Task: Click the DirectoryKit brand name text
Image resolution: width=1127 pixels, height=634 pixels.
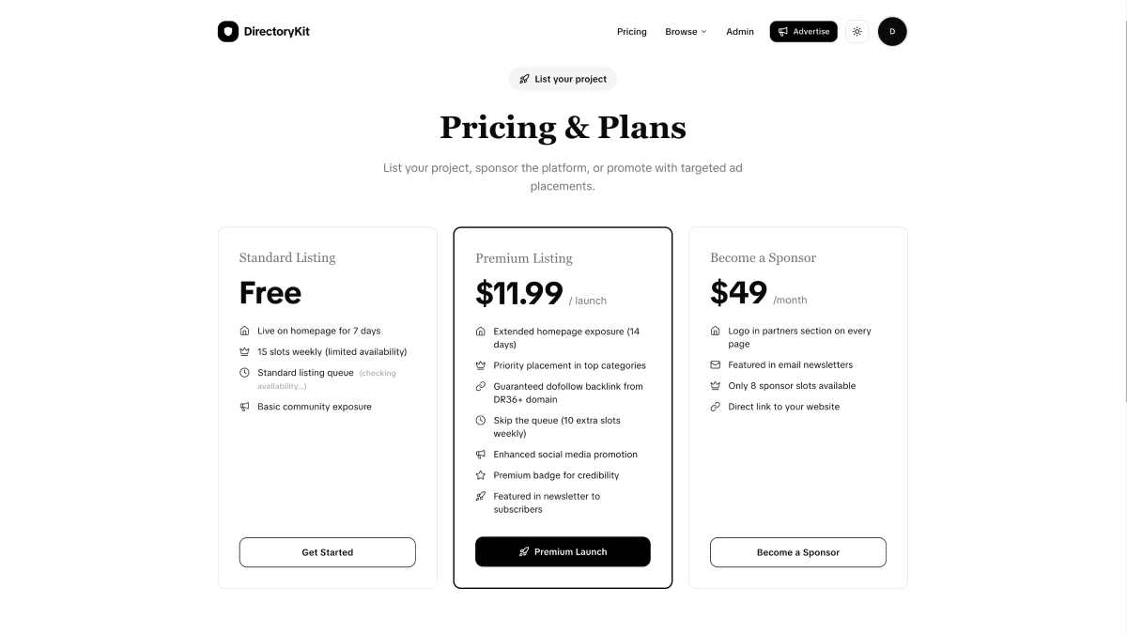Action: (276, 32)
